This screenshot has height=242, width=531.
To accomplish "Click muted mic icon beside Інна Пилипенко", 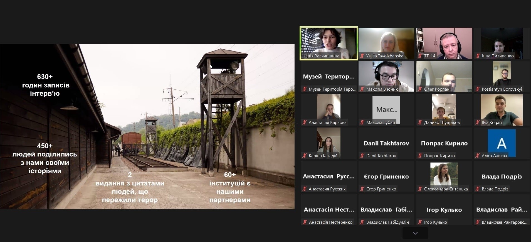I will (x=478, y=56).
